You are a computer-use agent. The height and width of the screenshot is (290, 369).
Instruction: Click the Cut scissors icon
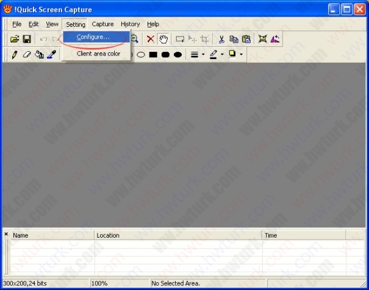(221, 39)
